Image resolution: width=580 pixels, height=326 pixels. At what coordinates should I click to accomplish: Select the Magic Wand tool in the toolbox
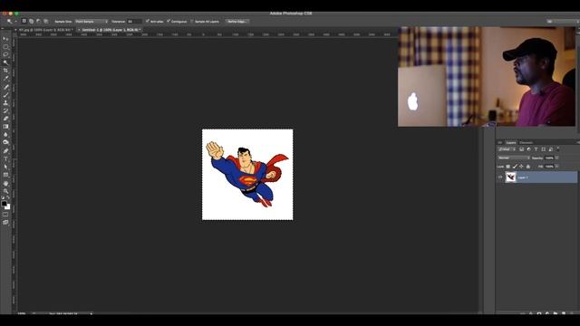coord(5,62)
